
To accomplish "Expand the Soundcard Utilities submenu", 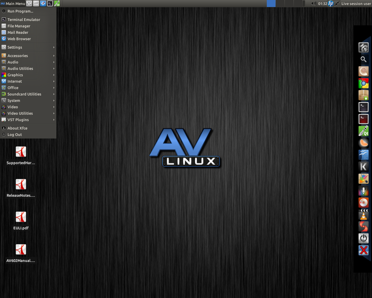I will point(28,94).
